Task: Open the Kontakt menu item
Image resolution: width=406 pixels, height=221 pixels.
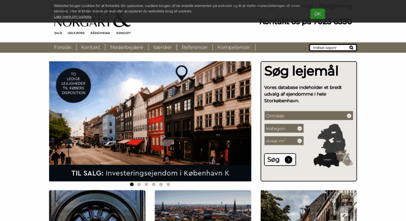Action: 90,48
